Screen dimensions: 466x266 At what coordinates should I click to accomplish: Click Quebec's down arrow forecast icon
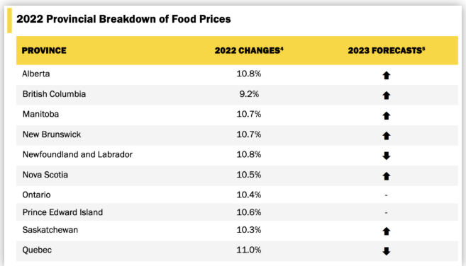[x=386, y=251]
